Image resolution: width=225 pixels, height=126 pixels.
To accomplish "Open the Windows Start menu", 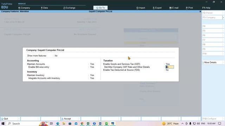I will pyautogui.click(x=3, y=124).
